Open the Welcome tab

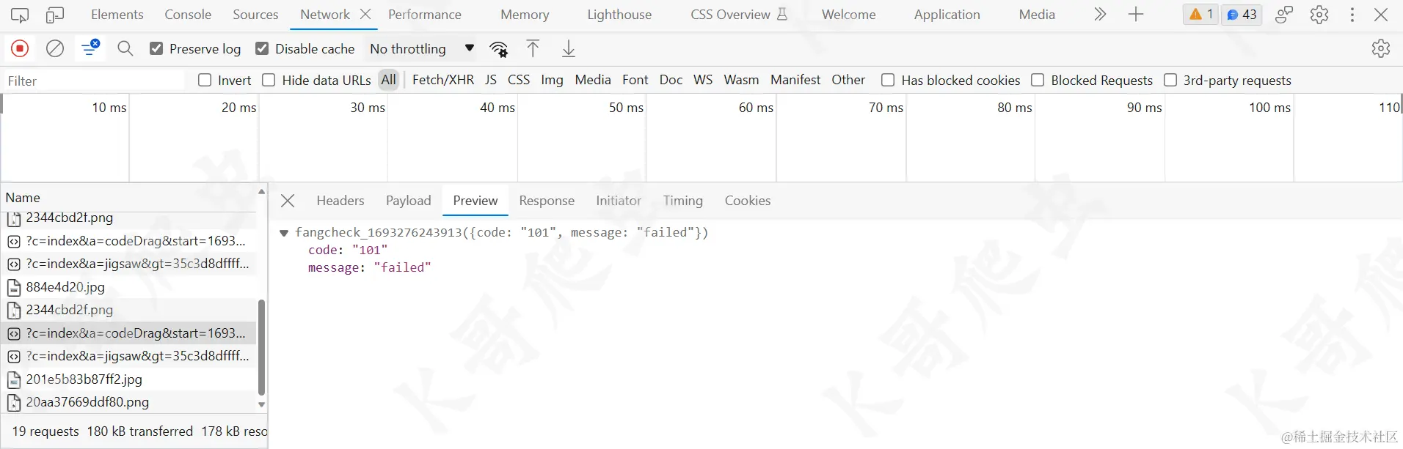point(848,15)
